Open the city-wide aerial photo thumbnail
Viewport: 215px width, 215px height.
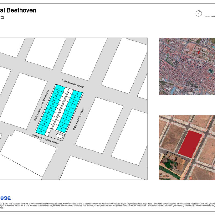[x=187, y=66]
